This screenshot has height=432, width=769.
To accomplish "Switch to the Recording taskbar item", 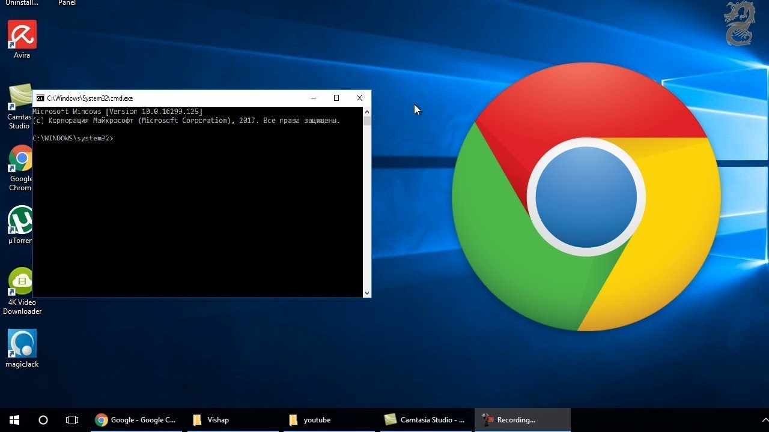I will 522,420.
